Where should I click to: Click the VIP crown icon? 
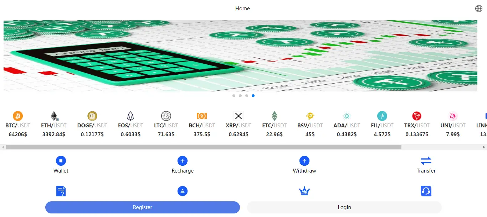coord(304,191)
